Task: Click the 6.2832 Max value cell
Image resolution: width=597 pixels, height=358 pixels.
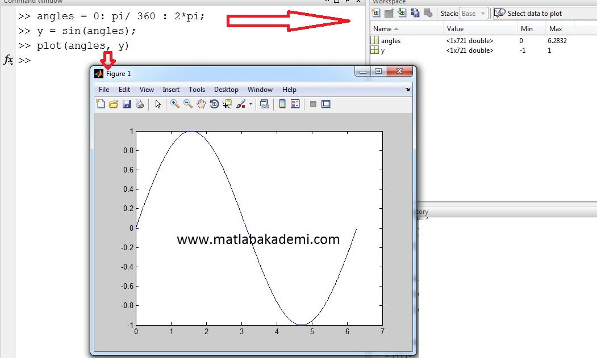Action: [x=557, y=41]
